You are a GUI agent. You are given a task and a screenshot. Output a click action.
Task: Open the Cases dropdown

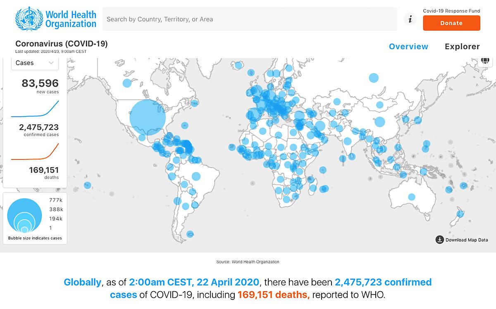point(35,63)
